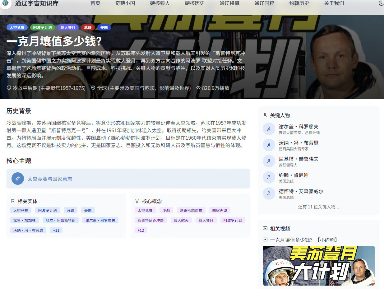Screen dimensions: 384x289
Task: Open the 关于我们 navigation item
Action: pyautogui.click(x=334, y=3)
